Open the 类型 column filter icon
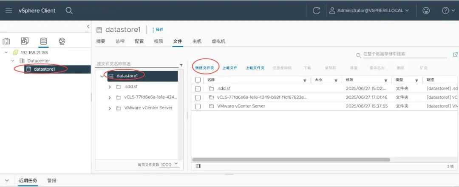The height and width of the screenshot is (187, 459). pos(416,81)
